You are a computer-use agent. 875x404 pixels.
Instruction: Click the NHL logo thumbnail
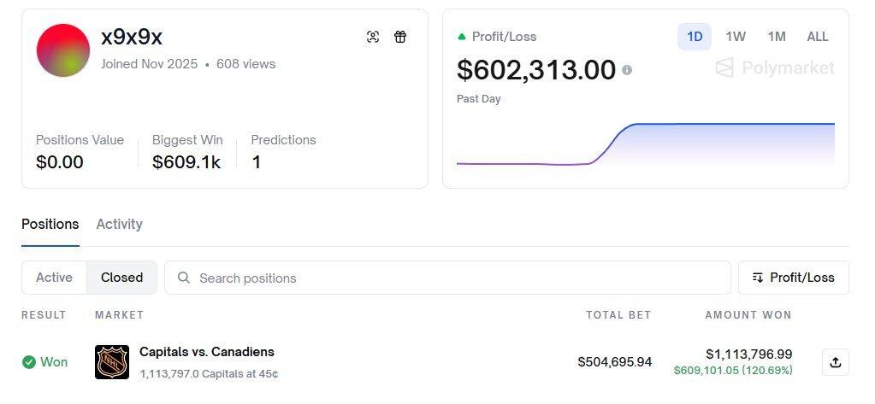coord(112,362)
